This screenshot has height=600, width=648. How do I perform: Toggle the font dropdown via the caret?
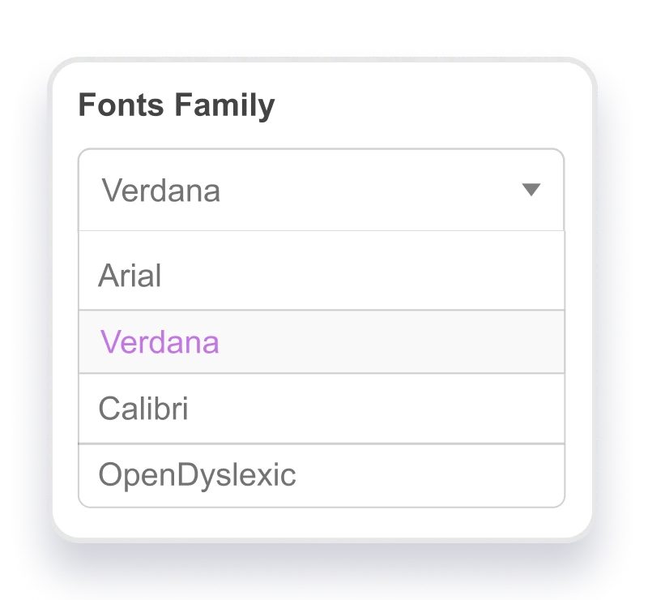[x=531, y=190]
